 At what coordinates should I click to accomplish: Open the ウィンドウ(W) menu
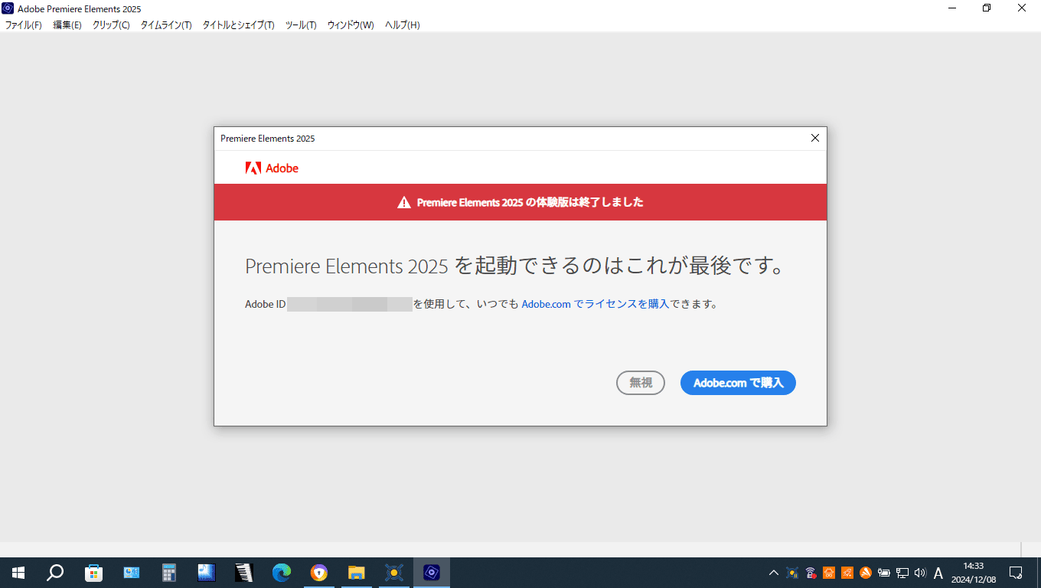351,25
